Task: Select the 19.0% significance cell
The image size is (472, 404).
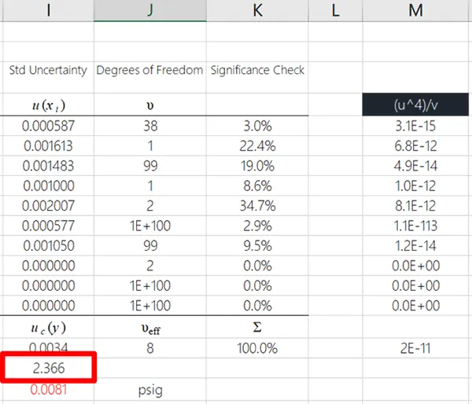Action: coord(257,166)
